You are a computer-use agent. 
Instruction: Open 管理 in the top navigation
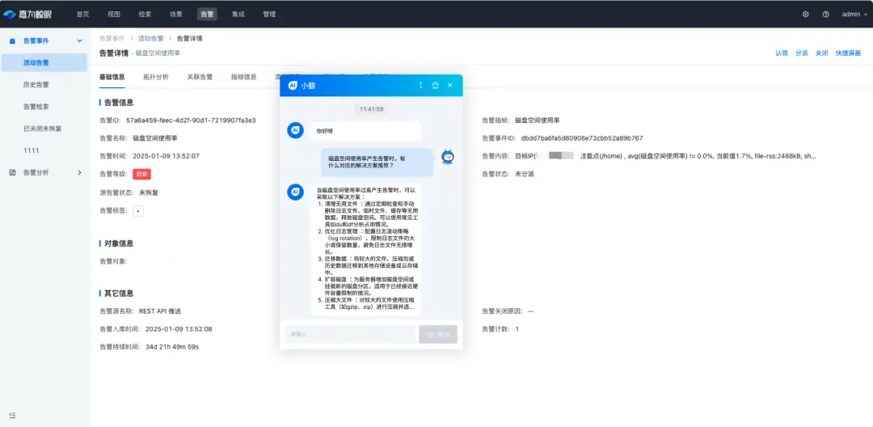269,15
